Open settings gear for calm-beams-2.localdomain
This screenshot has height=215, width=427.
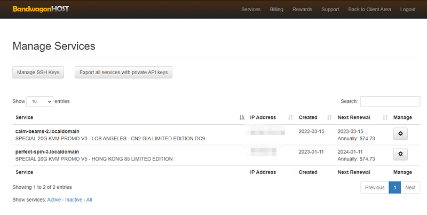pos(400,133)
